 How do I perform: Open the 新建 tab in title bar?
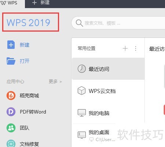point(41,3)
